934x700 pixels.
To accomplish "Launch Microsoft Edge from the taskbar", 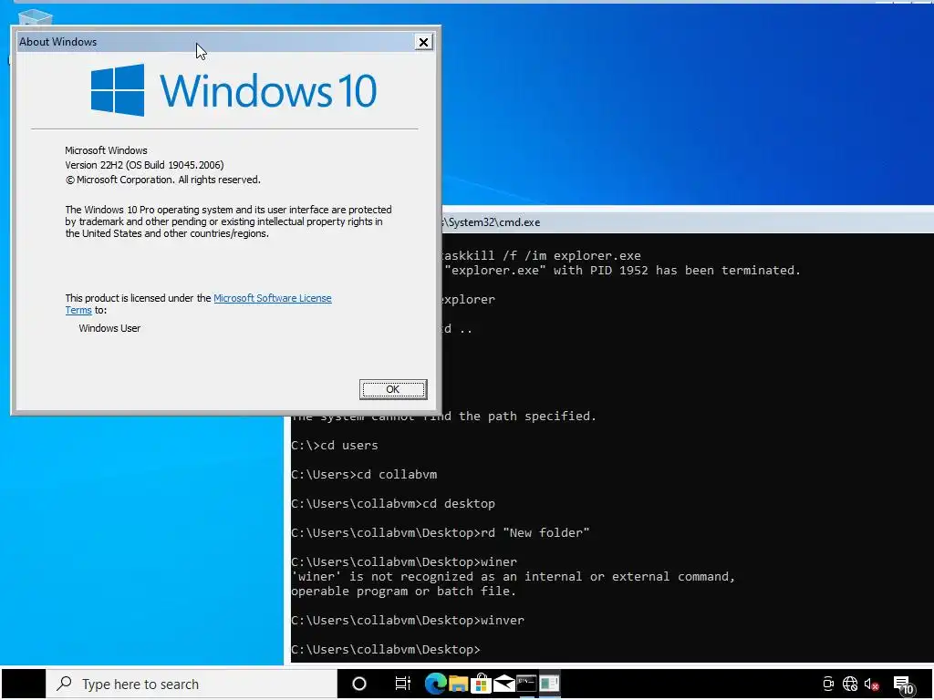I will pos(435,684).
